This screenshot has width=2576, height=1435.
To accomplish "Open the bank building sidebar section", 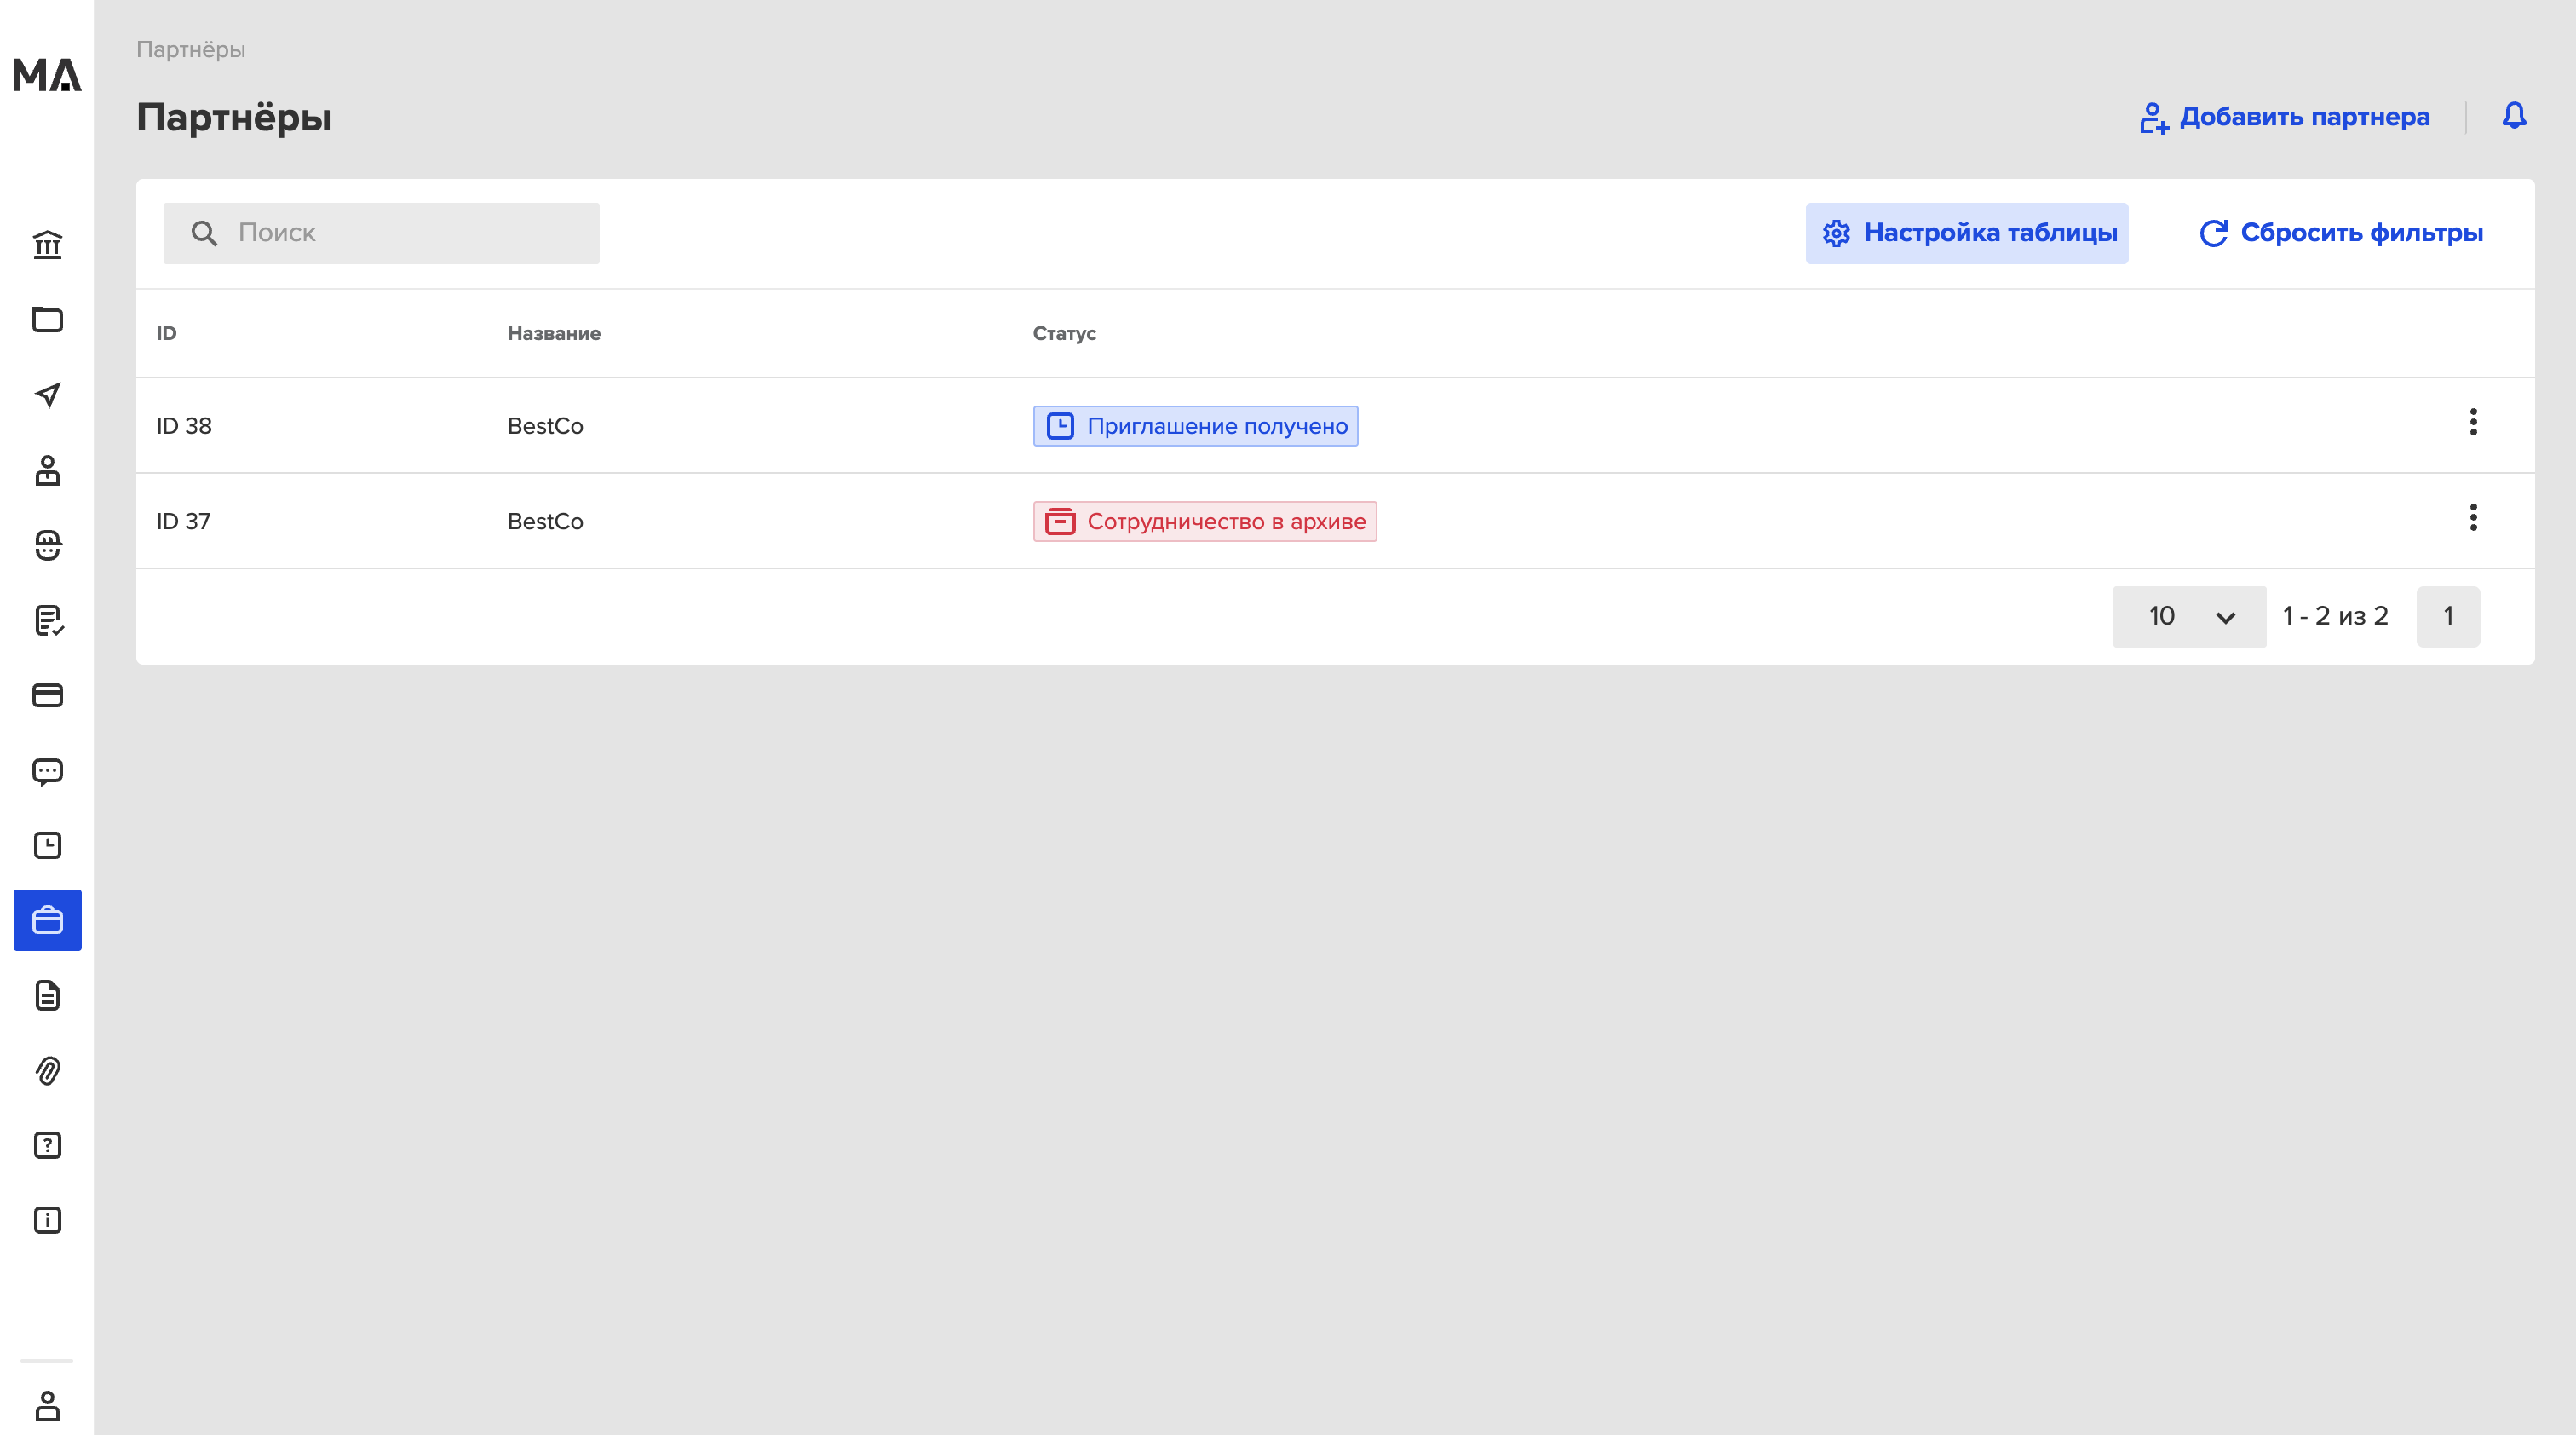I will click(x=47, y=244).
